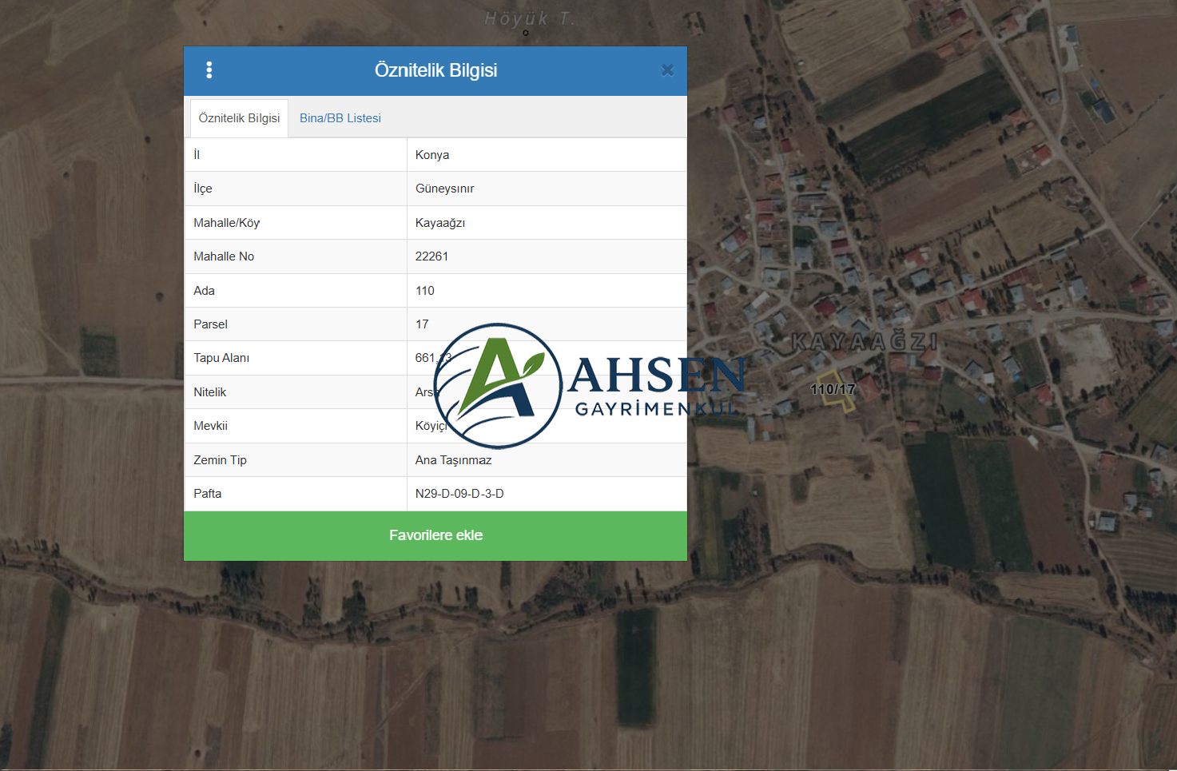The width and height of the screenshot is (1177, 771).
Task: Click the Zemin Tip row label
Action: [x=220, y=460]
